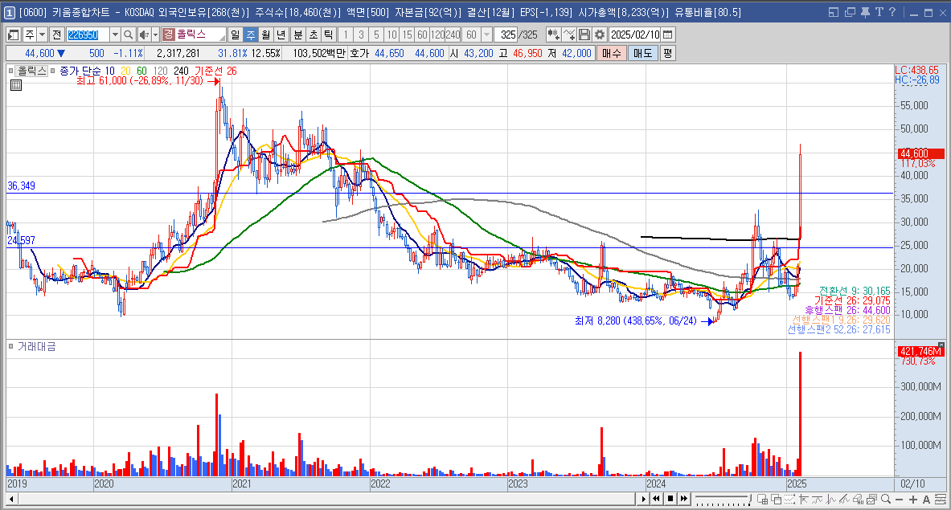Image resolution: width=951 pixels, height=510 pixels.
Task: Click the 올릭스 legend label on chart
Action: pos(31,71)
